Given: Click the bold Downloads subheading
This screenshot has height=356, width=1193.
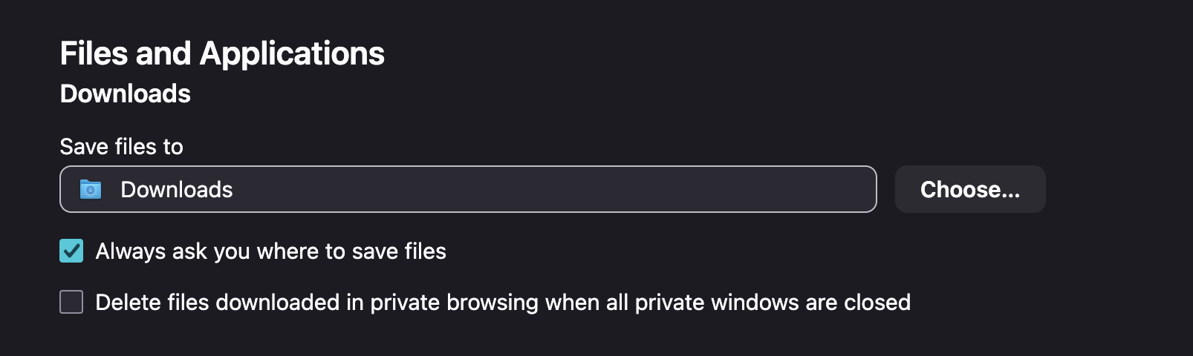Looking at the screenshot, I should (126, 94).
